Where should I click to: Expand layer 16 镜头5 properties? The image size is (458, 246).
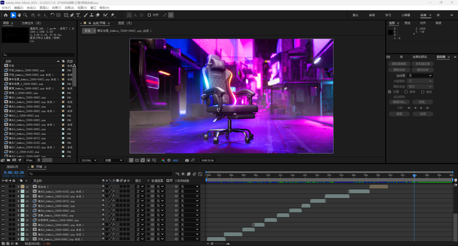(18, 206)
